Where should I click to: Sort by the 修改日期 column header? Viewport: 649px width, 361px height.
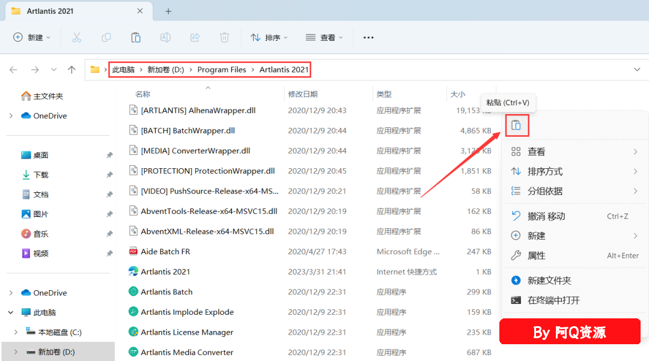point(302,94)
